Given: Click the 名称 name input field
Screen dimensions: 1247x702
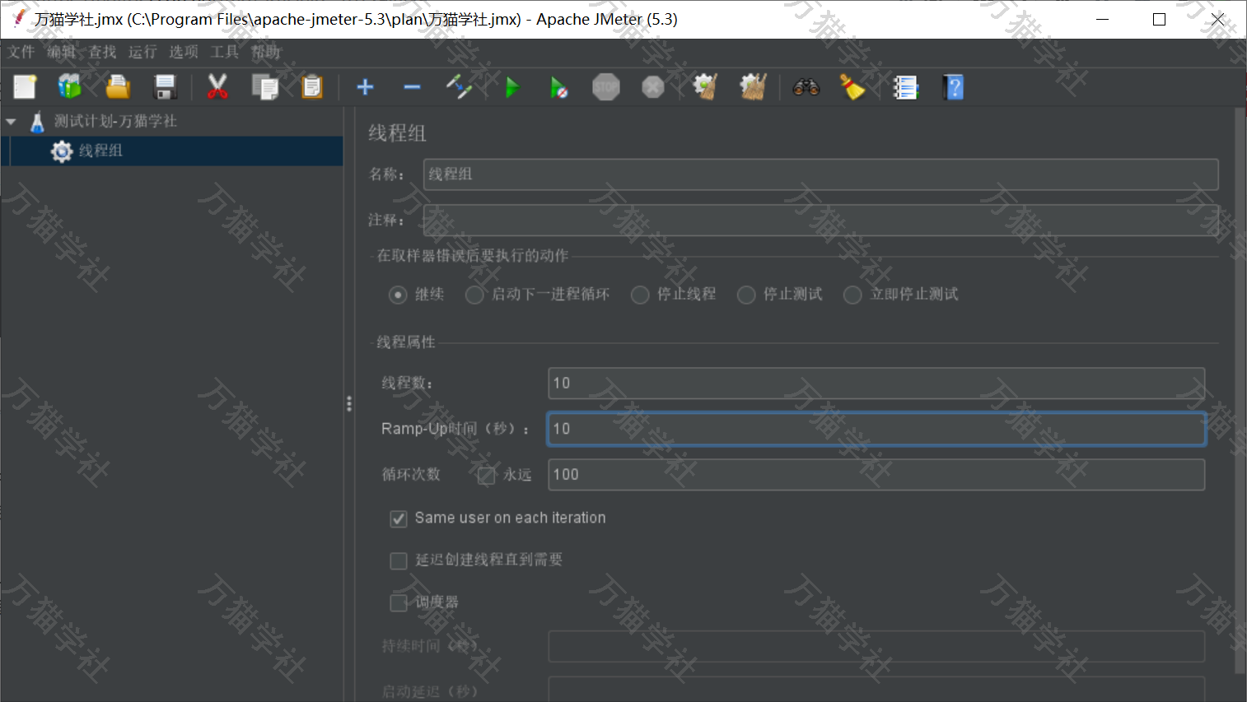Looking at the screenshot, I should pos(820,174).
